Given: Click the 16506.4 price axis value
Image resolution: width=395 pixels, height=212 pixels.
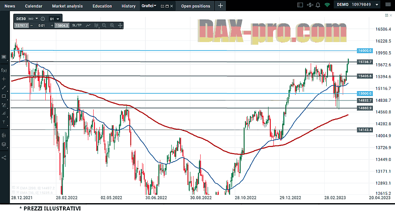Looking at the screenshot, I should click(x=383, y=29).
